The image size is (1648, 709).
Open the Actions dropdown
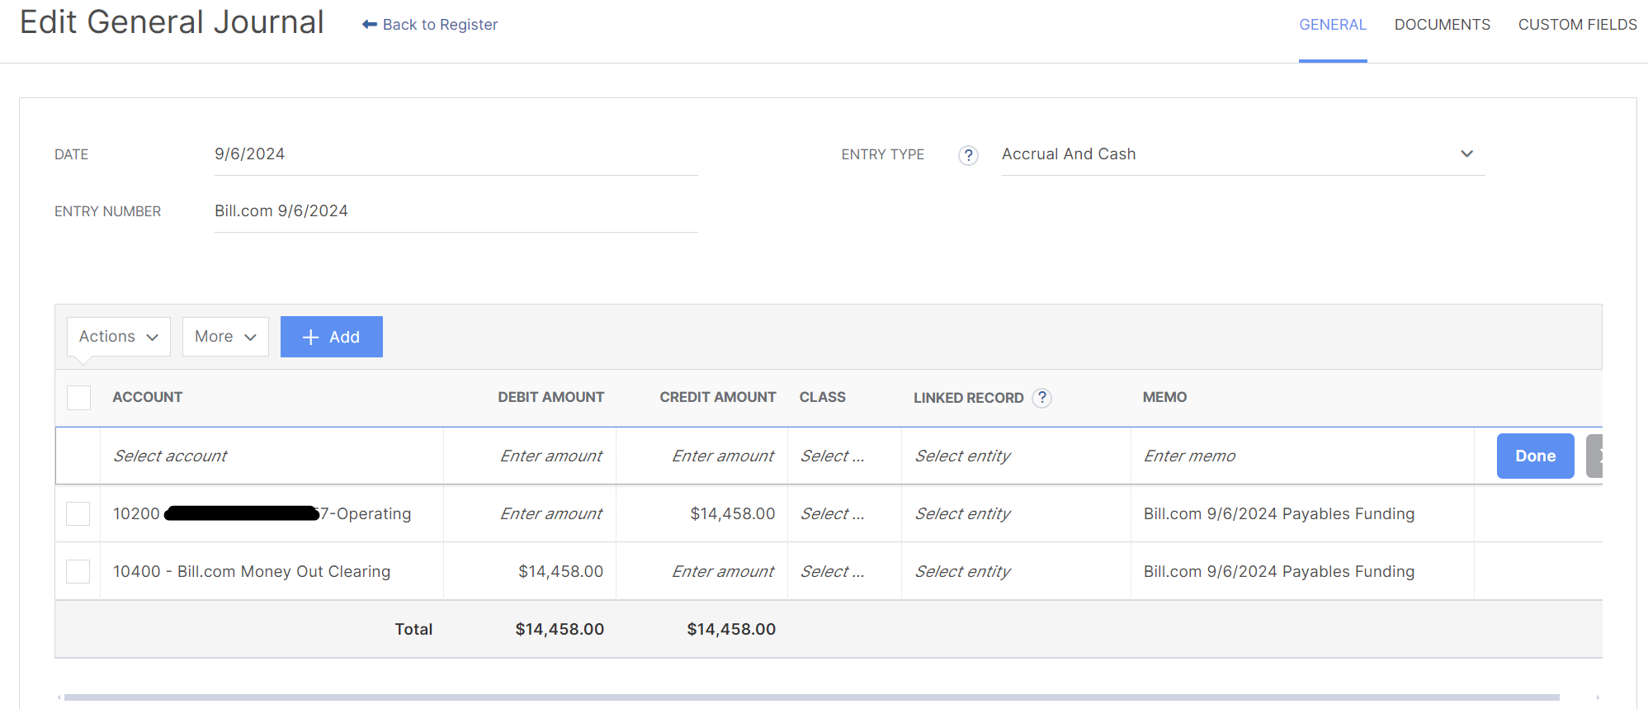click(118, 337)
